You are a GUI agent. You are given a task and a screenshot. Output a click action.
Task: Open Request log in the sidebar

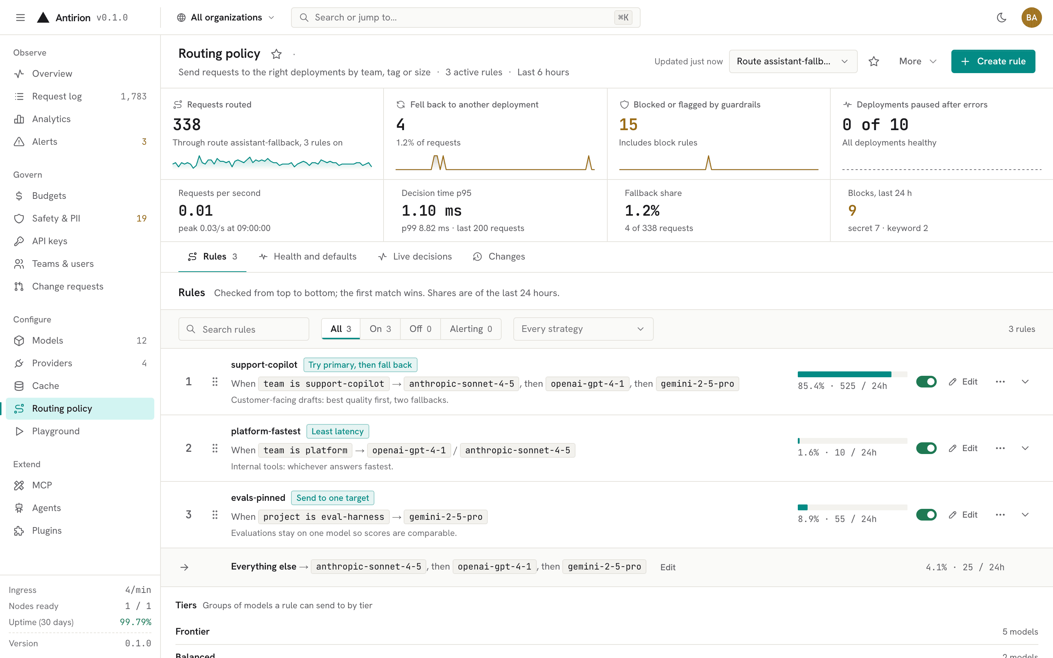[x=80, y=96]
